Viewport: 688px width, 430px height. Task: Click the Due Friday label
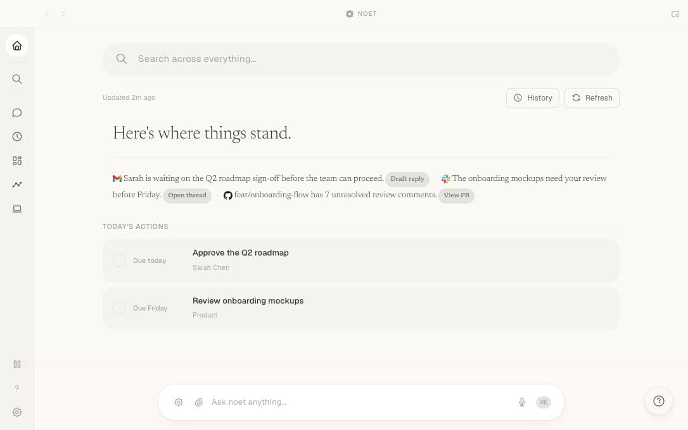pyautogui.click(x=150, y=308)
